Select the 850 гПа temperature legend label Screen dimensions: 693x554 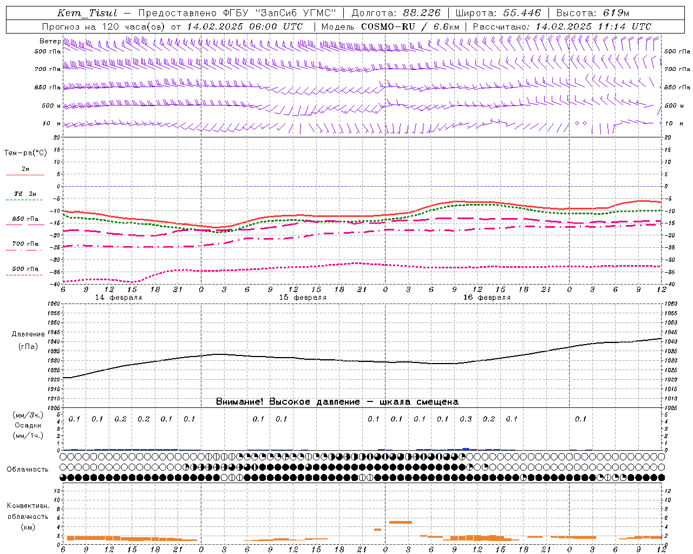point(25,219)
